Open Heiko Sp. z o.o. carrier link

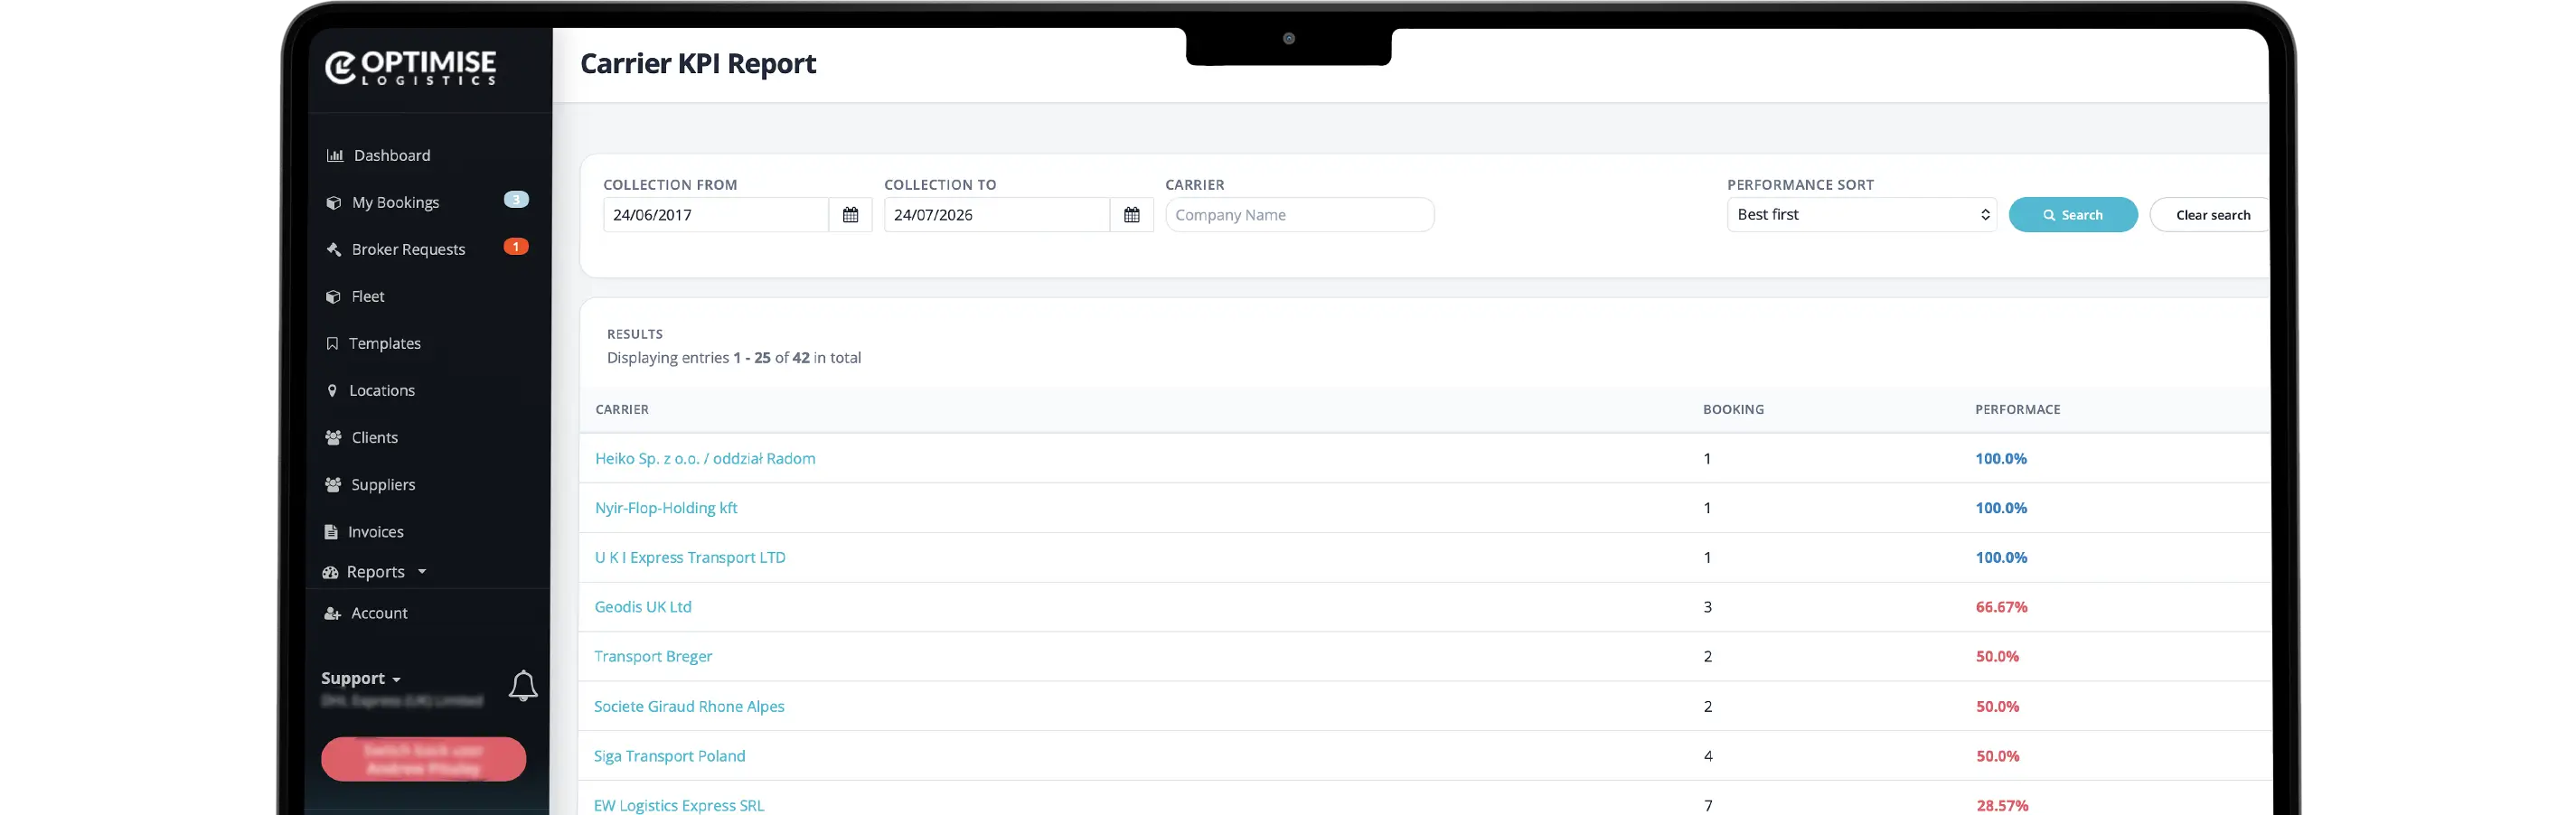tap(705, 459)
